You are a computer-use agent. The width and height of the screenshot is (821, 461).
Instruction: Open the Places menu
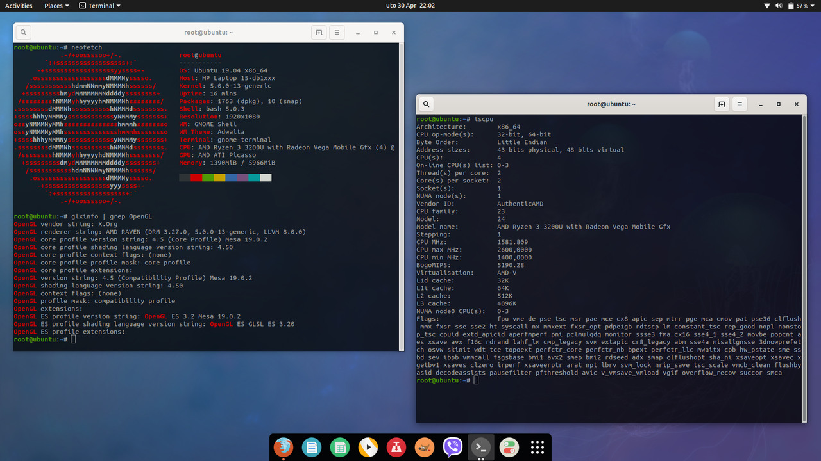56,5
